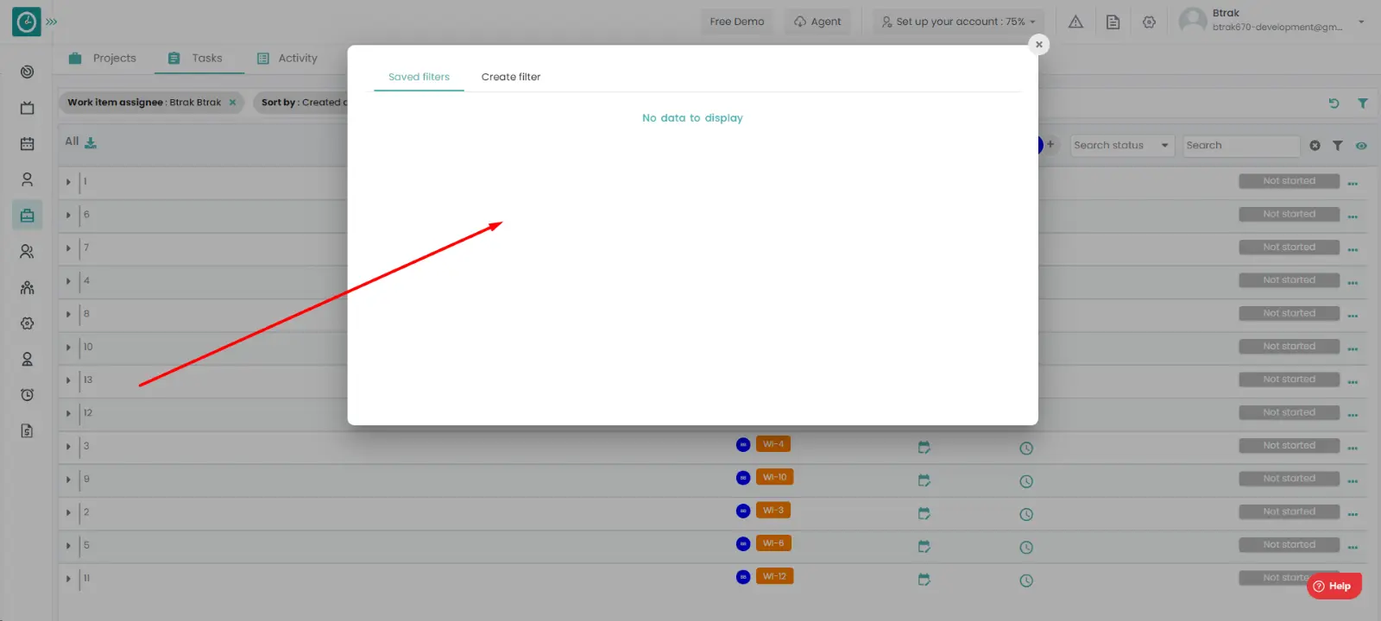Click the clock icon in WI-4 row
The image size is (1381, 621).
coord(1026,448)
